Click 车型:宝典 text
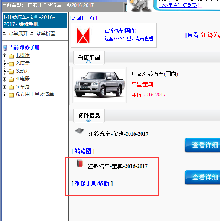The width and height of the screenshot is (220, 221). (x=142, y=84)
